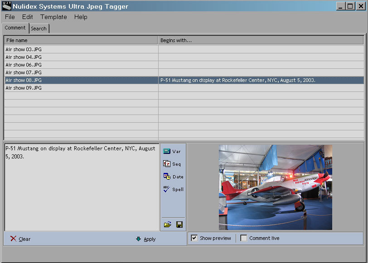Image resolution: width=368 pixels, height=263 pixels.
Task: Minimize the Ultra Jpeg Tagger window
Action: click(x=340, y=6)
